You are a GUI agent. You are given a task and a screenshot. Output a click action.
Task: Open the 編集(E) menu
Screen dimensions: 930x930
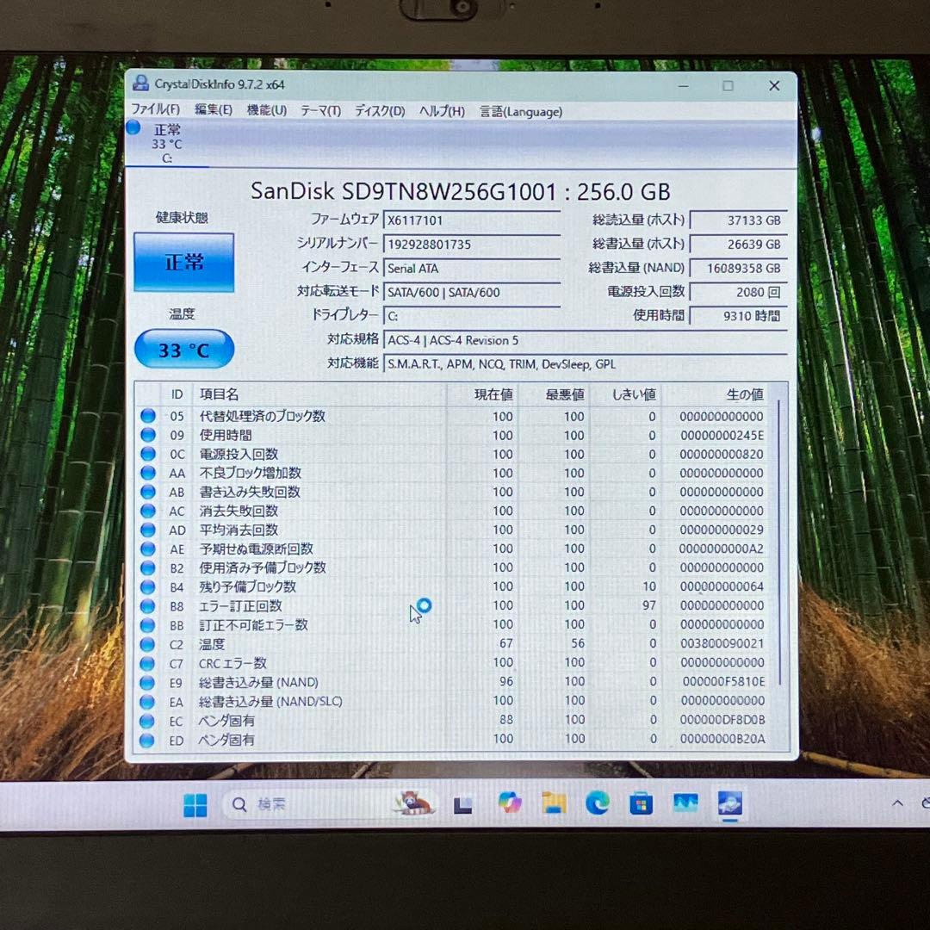213,110
